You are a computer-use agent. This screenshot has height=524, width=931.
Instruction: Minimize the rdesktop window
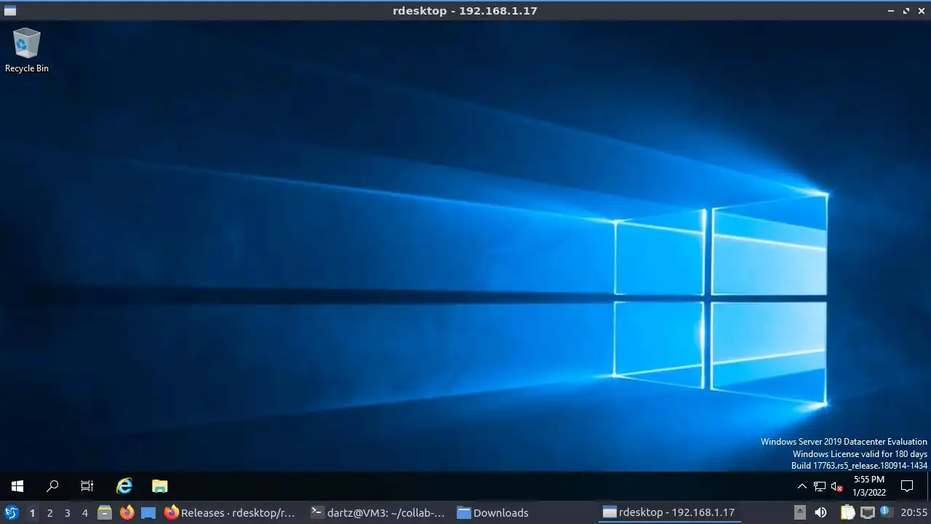point(892,11)
